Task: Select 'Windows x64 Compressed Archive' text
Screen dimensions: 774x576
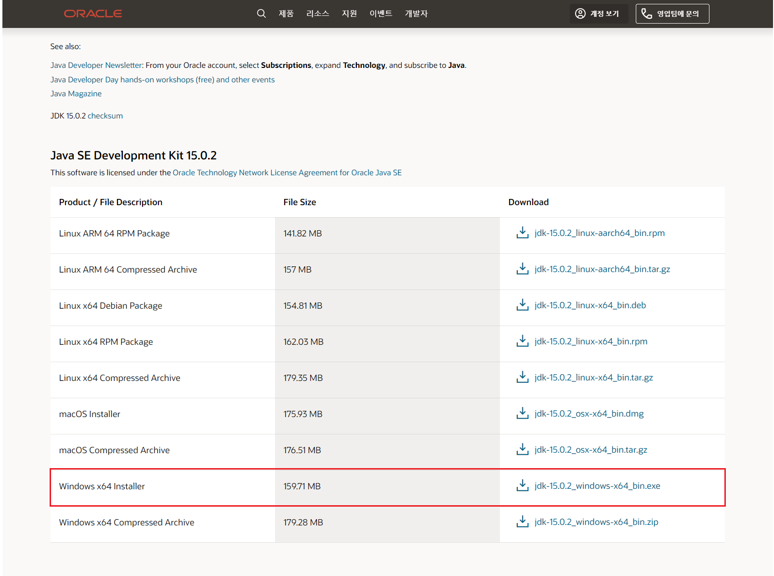Action: (127, 522)
